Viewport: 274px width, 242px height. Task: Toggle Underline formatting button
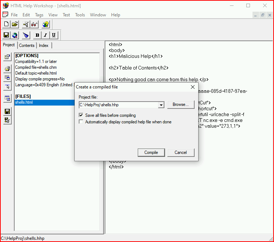pyautogui.click(x=54, y=35)
